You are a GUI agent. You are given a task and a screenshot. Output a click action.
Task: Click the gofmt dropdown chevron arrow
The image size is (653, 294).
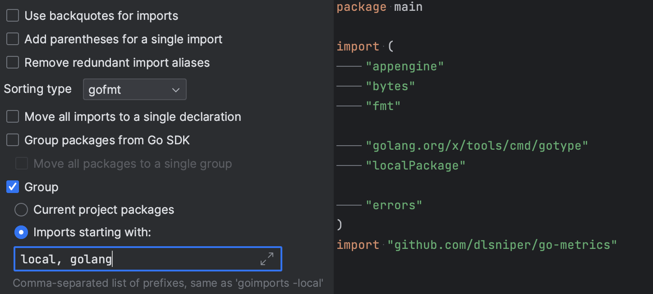click(176, 89)
